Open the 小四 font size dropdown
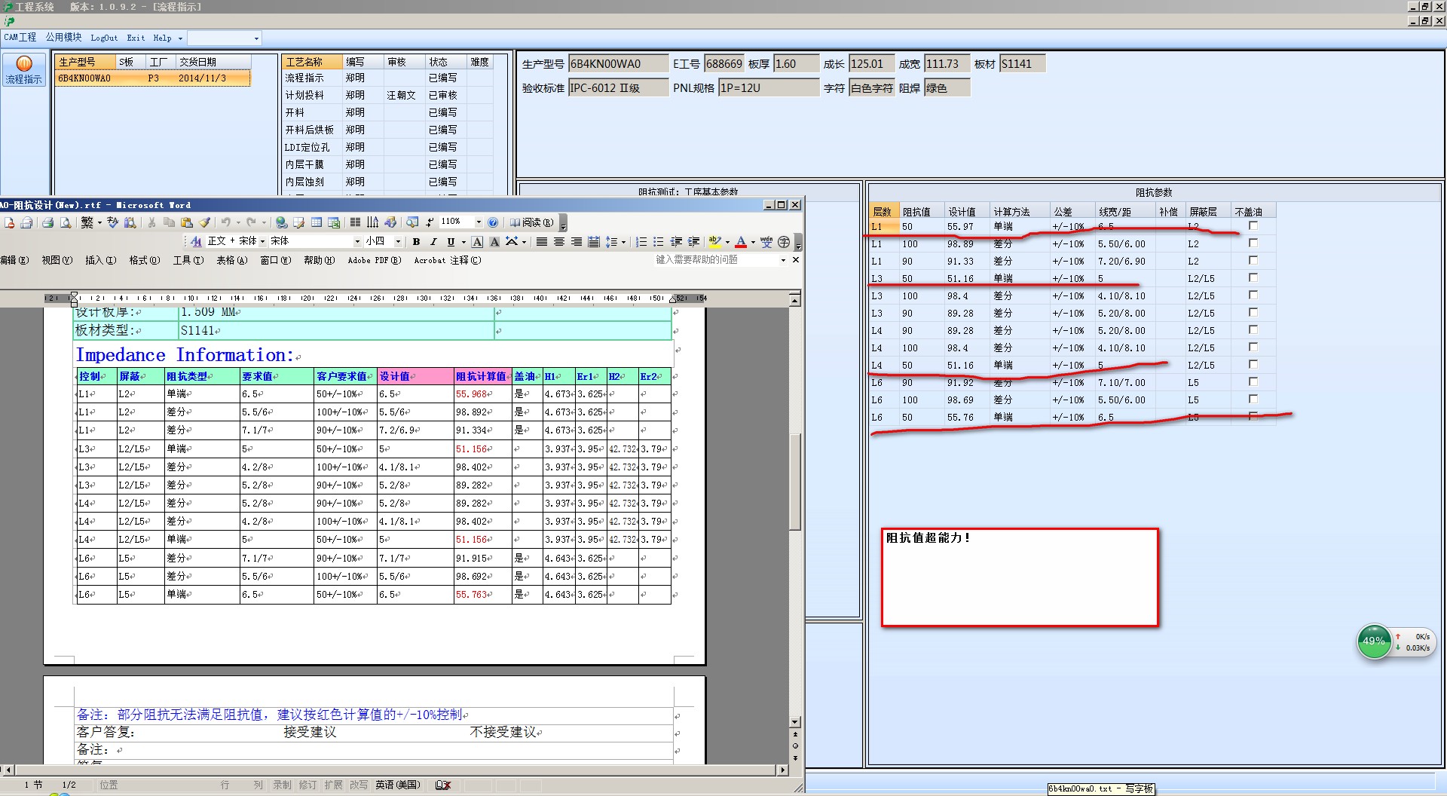The height and width of the screenshot is (796, 1447). tap(398, 241)
